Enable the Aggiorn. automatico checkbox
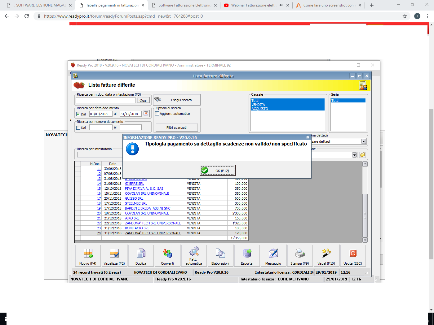The width and height of the screenshot is (434, 325). tap(157, 114)
